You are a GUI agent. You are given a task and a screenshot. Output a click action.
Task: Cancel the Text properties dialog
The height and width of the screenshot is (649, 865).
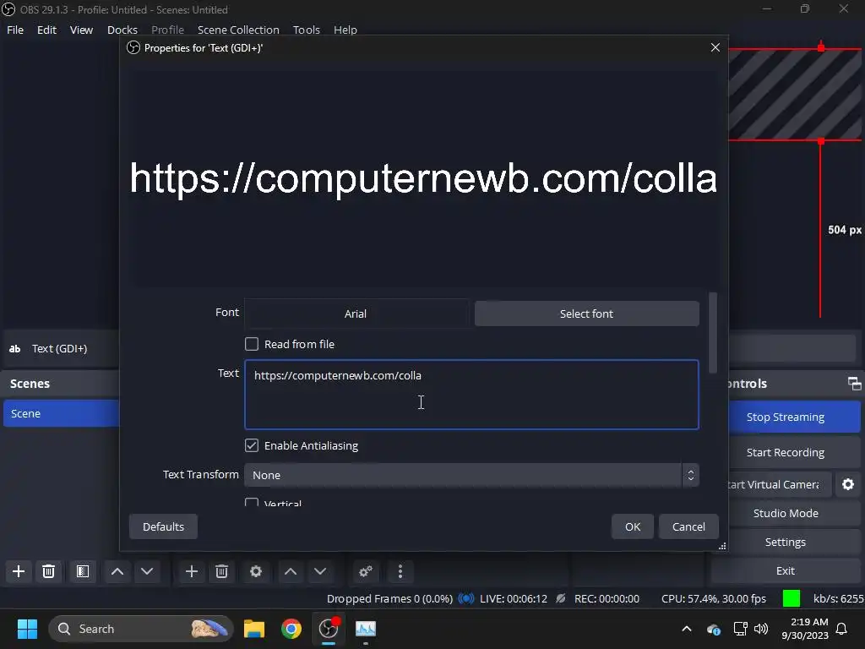[x=688, y=526]
